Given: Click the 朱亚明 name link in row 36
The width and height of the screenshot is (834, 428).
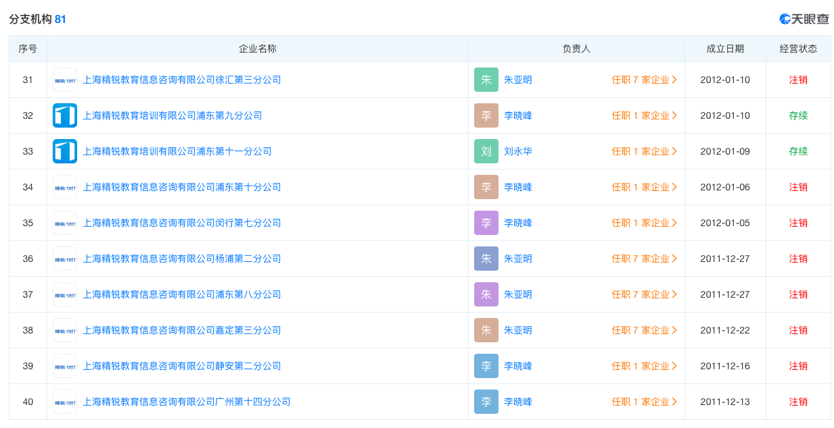Looking at the screenshot, I should (x=518, y=259).
